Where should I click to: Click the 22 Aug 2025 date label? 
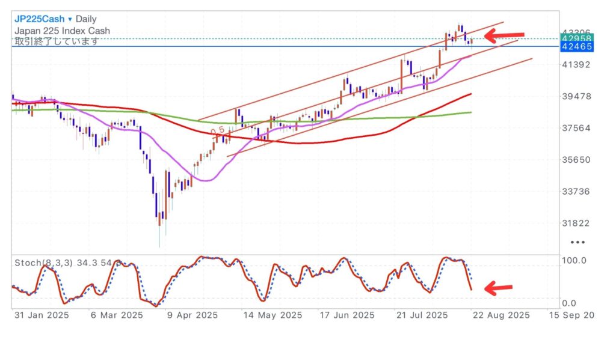[501, 315]
